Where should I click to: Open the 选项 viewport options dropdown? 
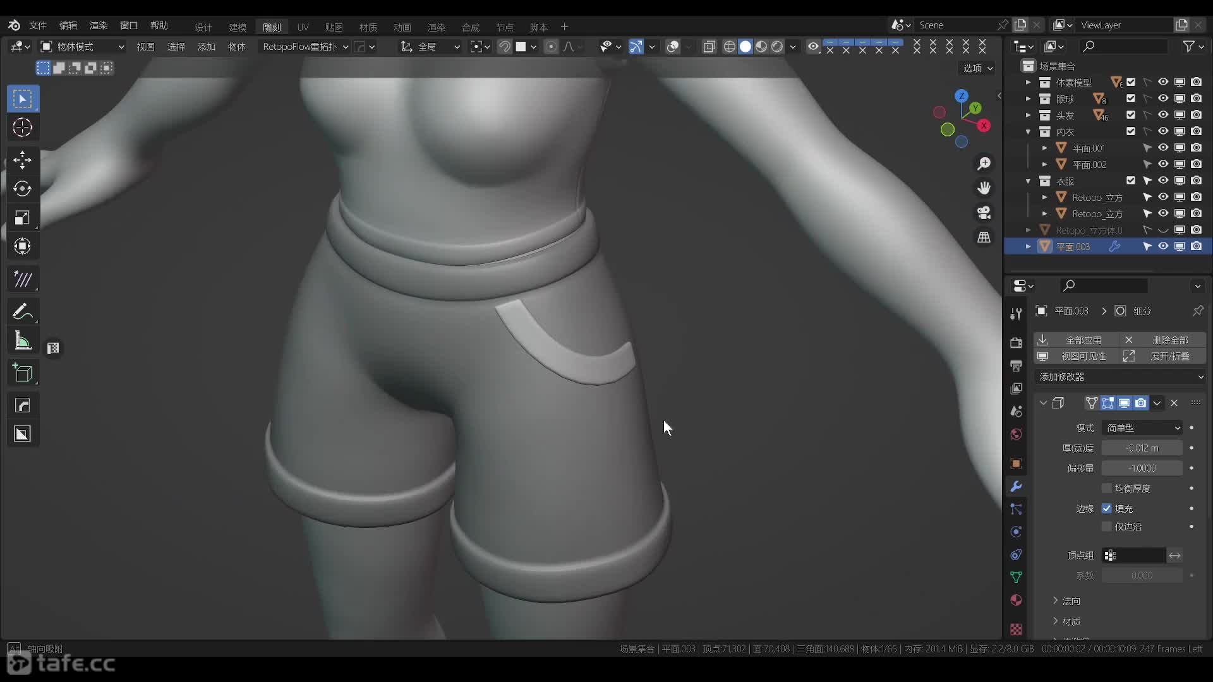[x=978, y=68]
